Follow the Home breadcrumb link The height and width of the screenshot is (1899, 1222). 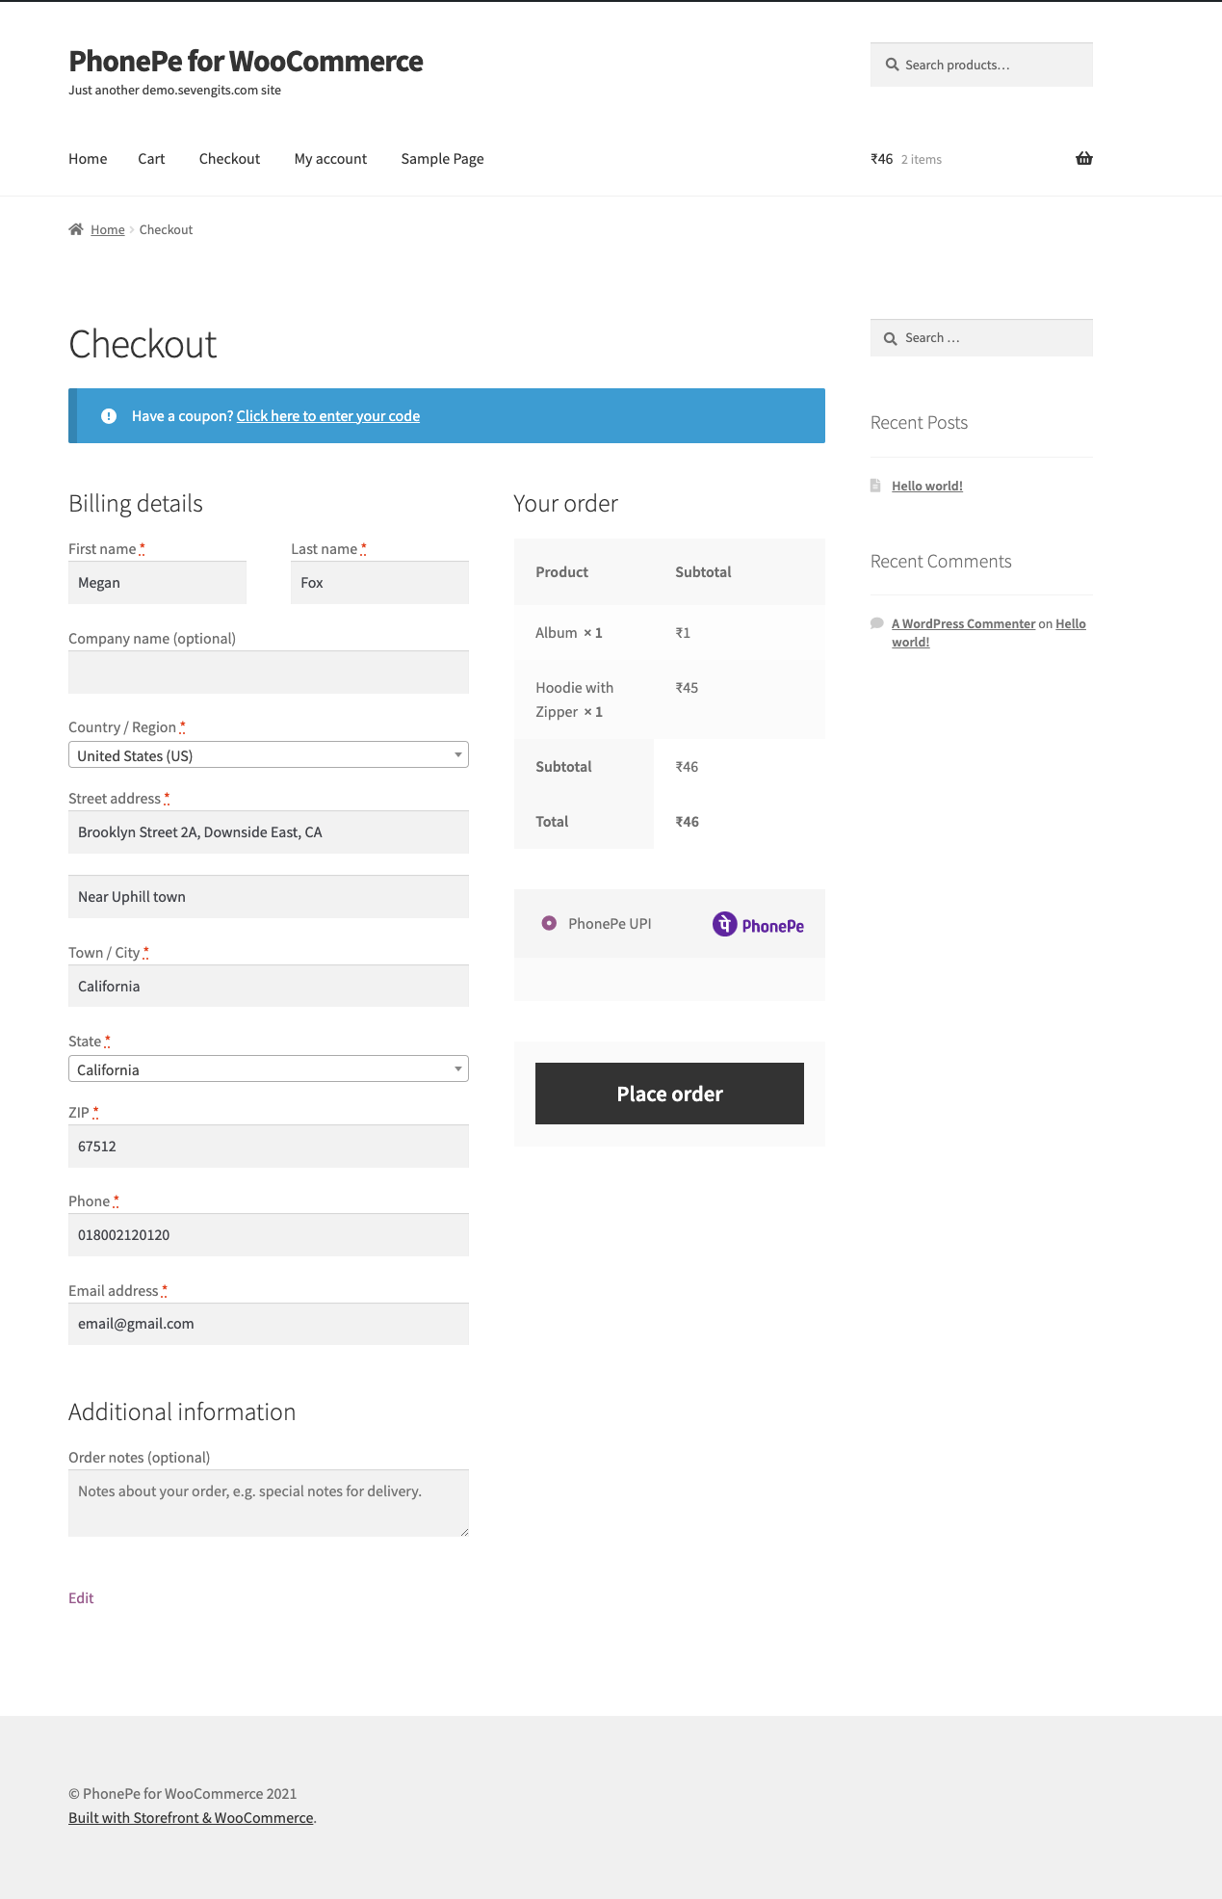click(x=108, y=229)
